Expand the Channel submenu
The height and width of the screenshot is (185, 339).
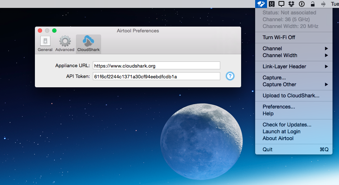point(294,48)
